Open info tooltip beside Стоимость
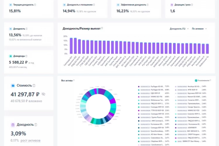This screenshot has height=146, width=219. 34,86
